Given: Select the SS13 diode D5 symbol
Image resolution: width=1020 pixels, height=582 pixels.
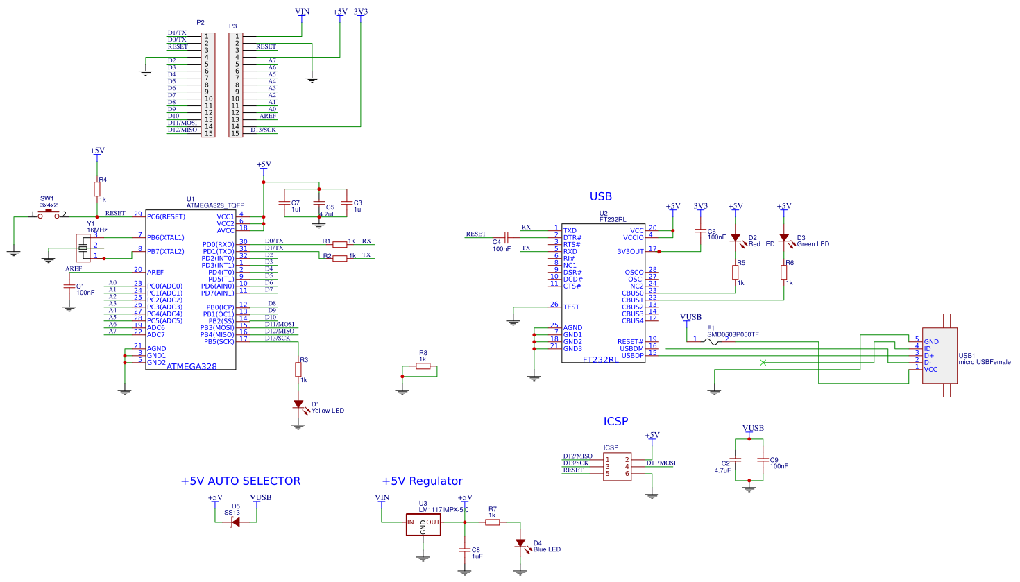Looking at the screenshot, I should tap(235, 522).
